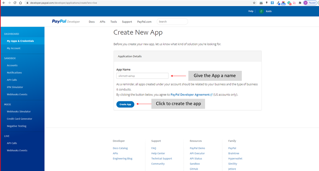
Task: Open Help Center footer link
Action: coord(158,154)
